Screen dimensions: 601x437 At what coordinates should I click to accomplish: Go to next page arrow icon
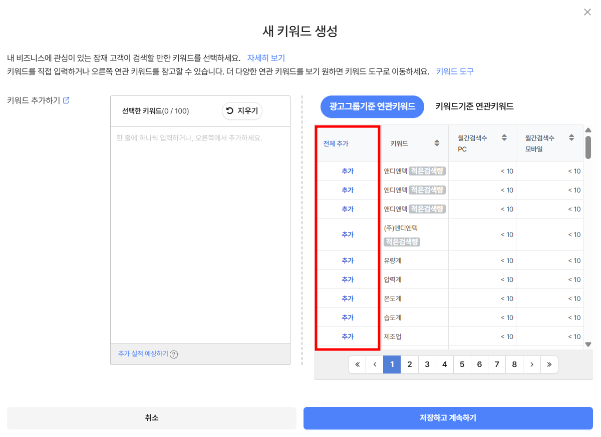coord(532,364)
